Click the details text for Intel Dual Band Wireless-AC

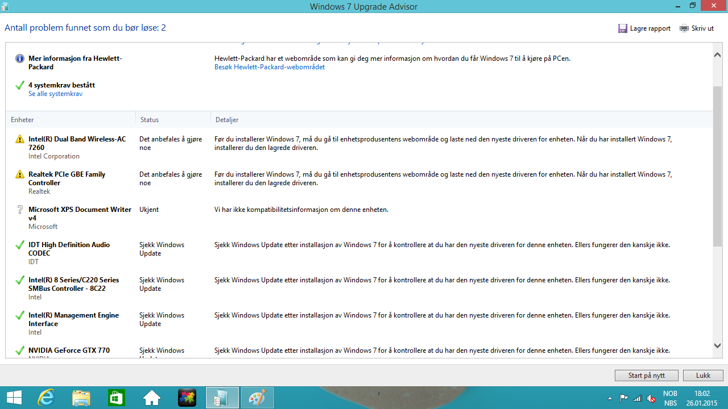[x=443, y=143]
